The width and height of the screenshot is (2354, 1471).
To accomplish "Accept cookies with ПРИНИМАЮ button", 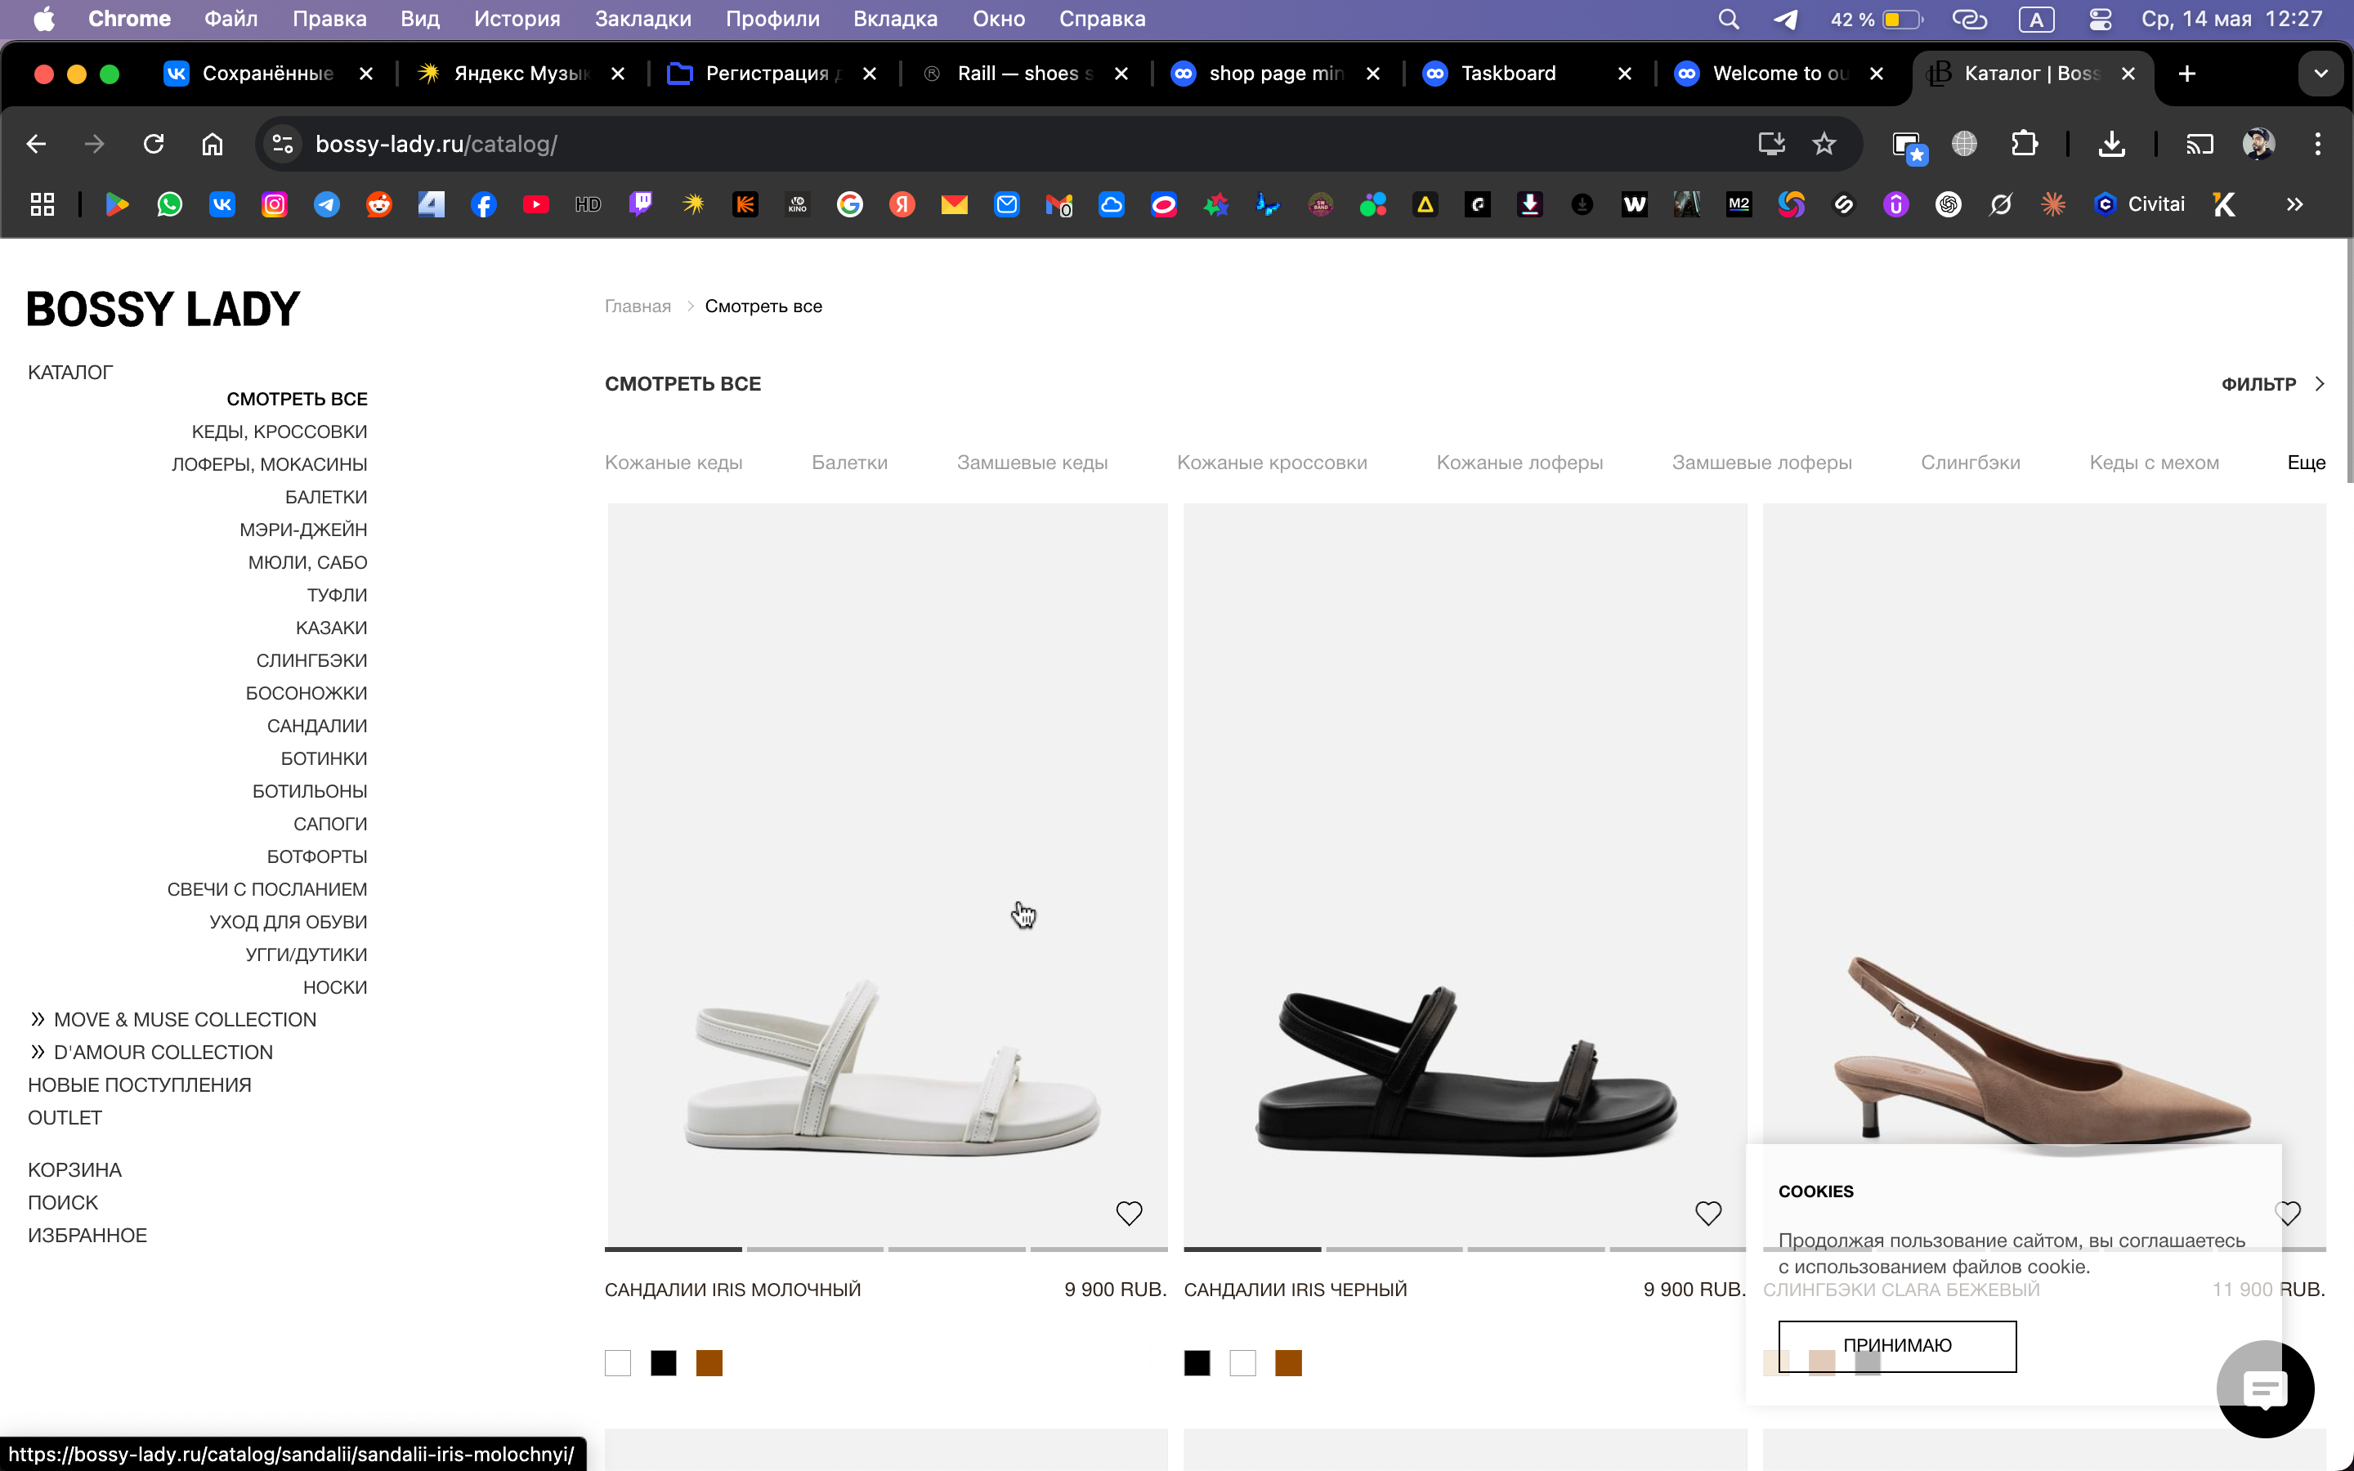I will (1897, 1345).
